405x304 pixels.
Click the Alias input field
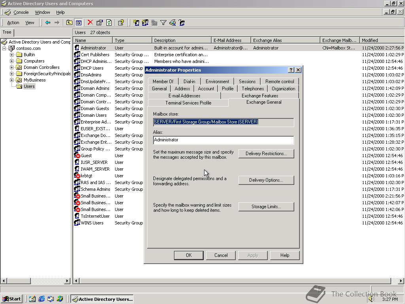click(x=223, y=140)
